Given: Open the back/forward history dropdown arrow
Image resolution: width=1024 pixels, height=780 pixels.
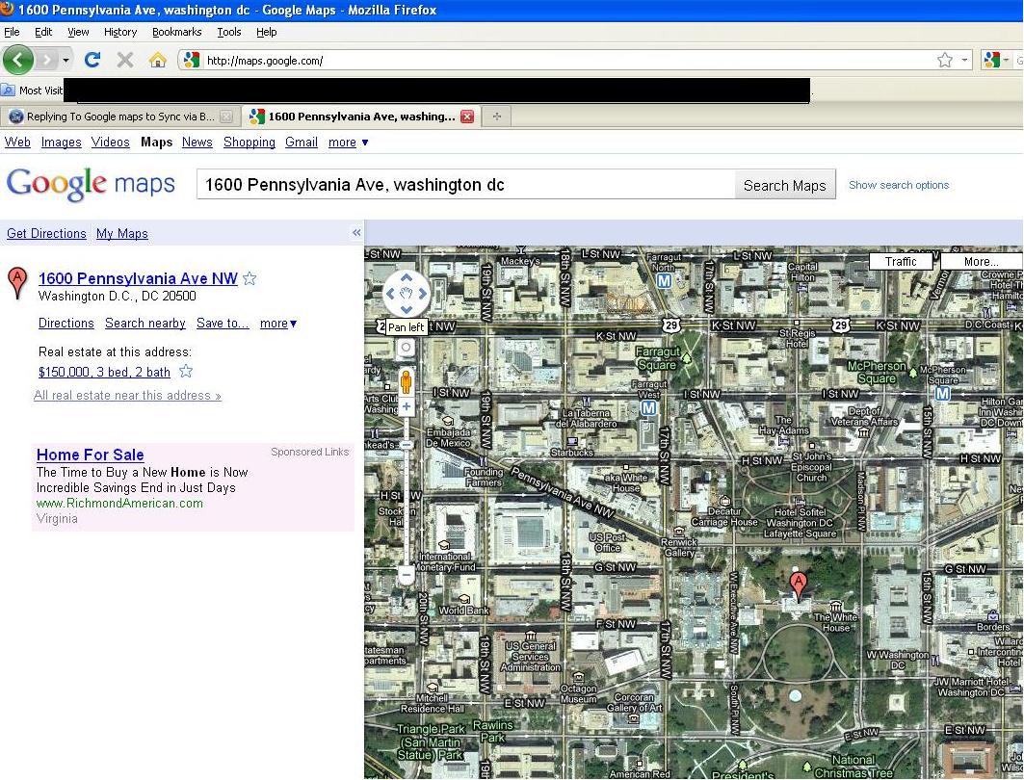Looking at the screenshot, I should click(66, 61).
